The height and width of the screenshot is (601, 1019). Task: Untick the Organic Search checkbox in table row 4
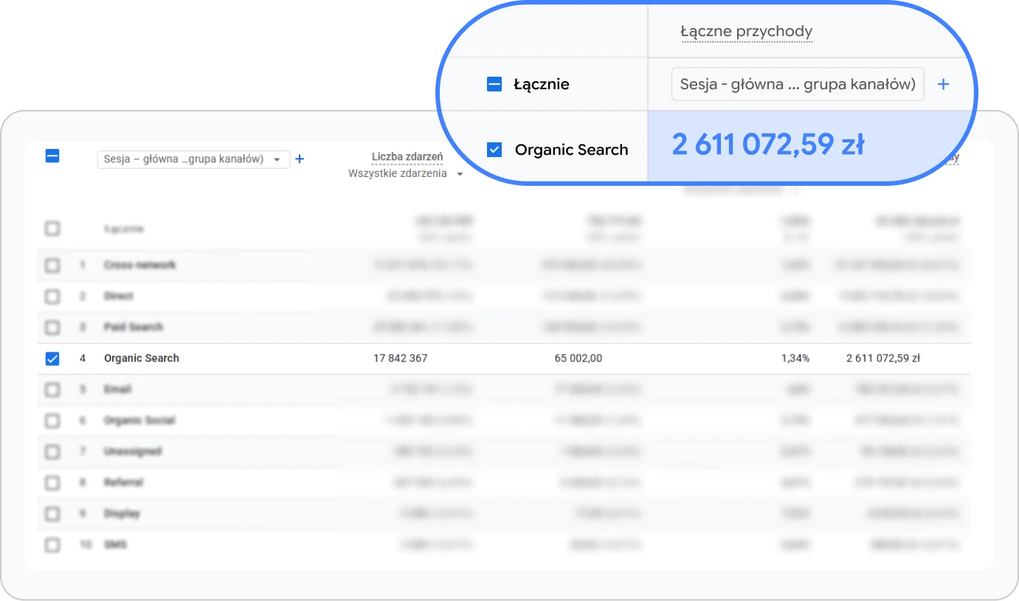(52, 358)
